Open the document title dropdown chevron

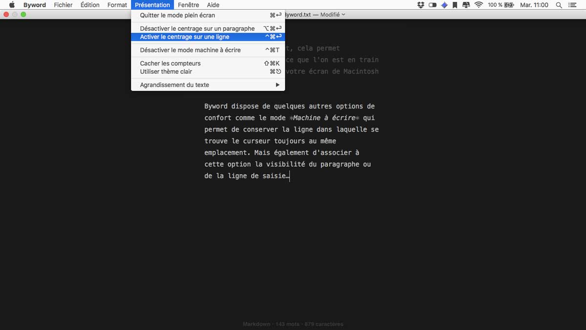(344, 15)
